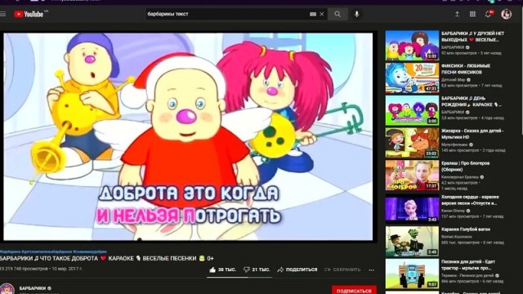Open the three-dot more actions menu
Screen dimensions: 523x294
[x=372, y=270]
